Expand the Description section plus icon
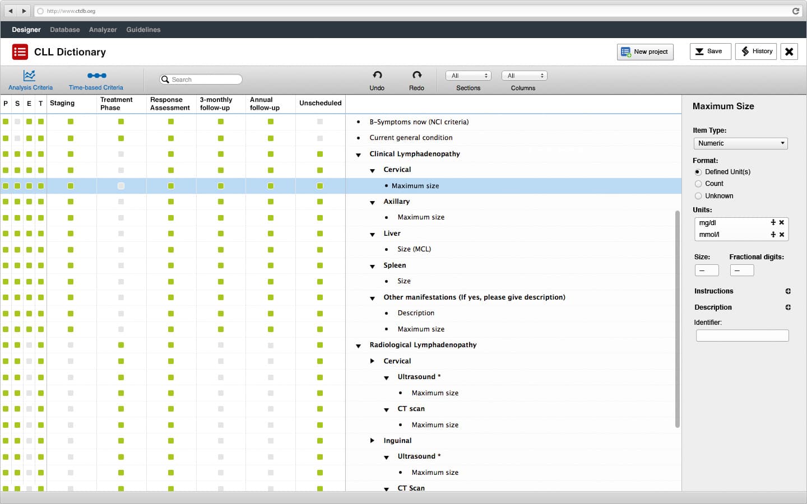This screenshot has height=504, width=807. coord(788,307)
